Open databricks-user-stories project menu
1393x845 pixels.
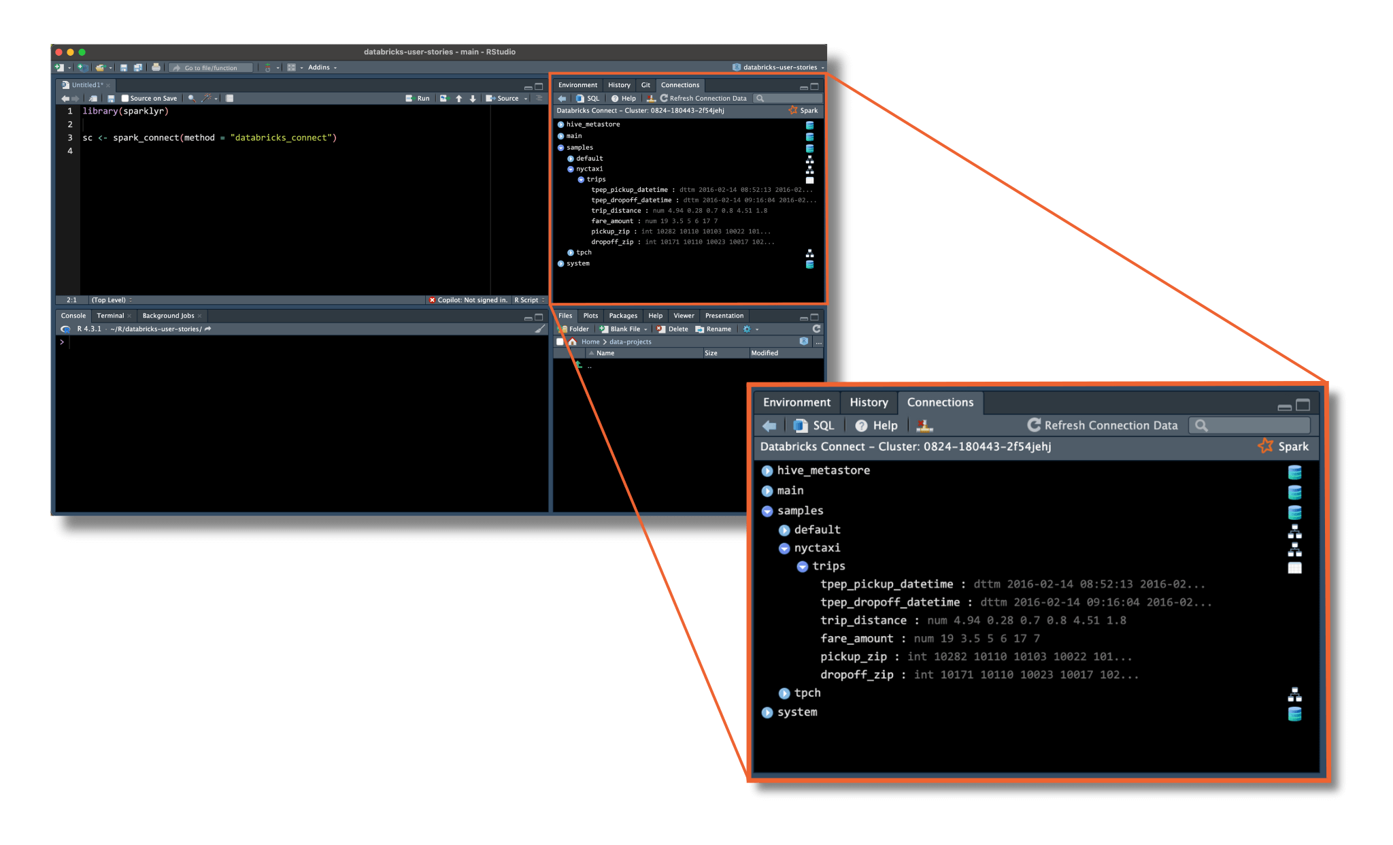778,67
